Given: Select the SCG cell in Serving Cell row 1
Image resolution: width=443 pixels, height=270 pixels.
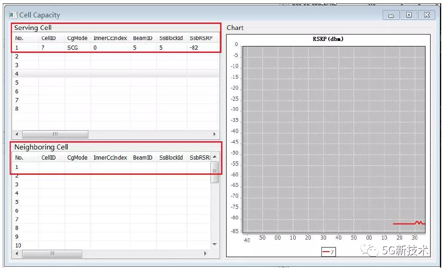Looking at the screenshot, I should coord(72,48).
